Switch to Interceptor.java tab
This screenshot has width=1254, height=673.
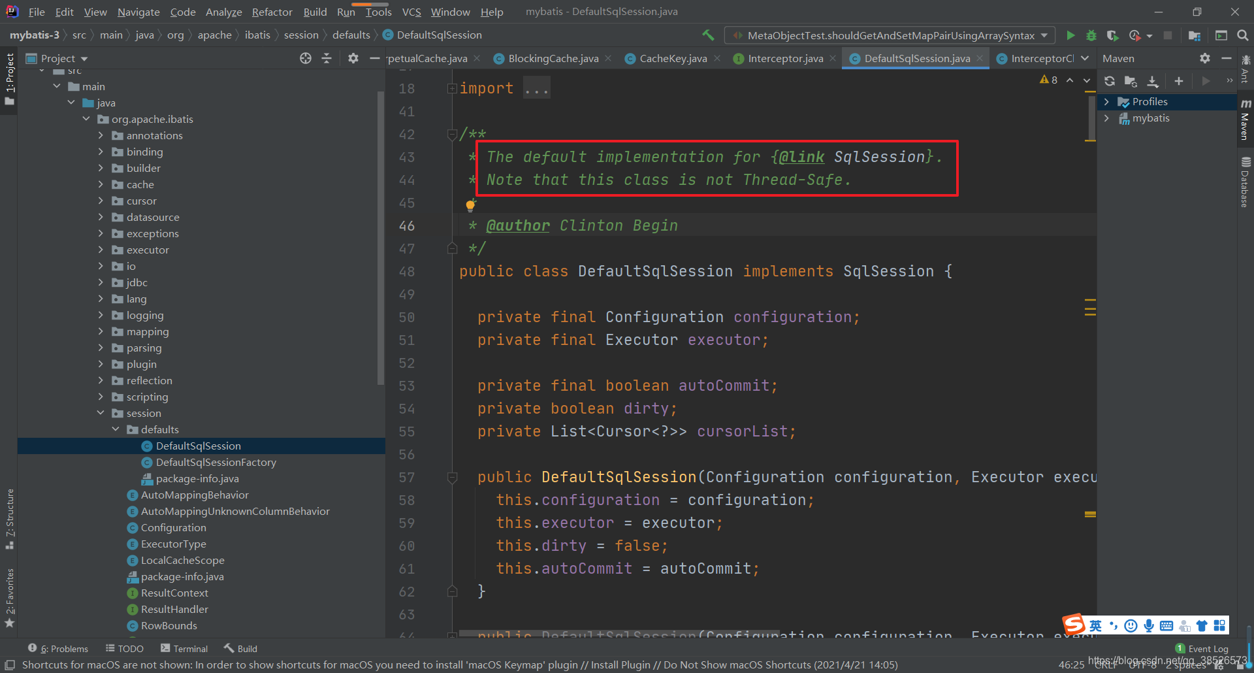[x=785, y=58]
